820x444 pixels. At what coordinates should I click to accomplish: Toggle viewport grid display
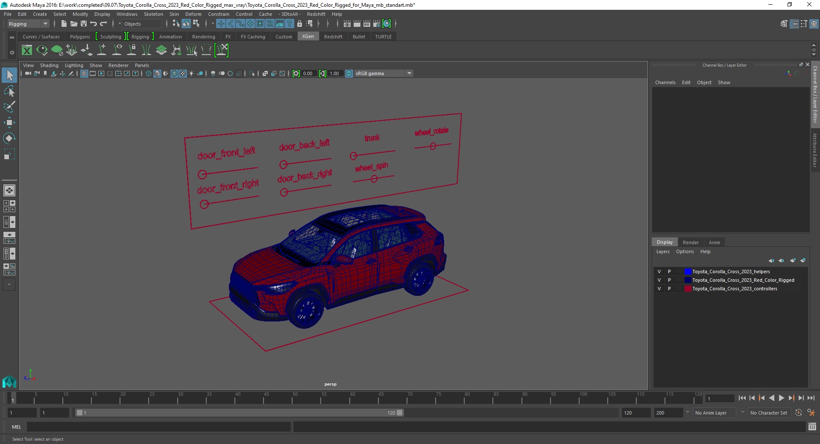[84, 73]
